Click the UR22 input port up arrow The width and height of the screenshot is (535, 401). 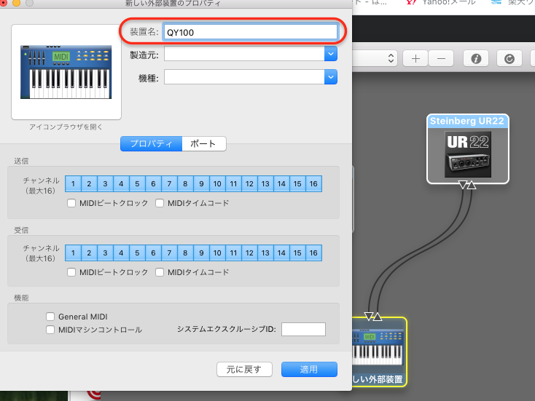(x=471, y=185)
